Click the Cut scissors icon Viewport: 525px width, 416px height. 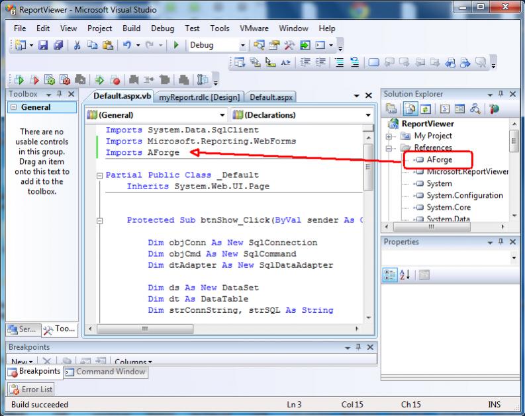click(x=77, y=46)
